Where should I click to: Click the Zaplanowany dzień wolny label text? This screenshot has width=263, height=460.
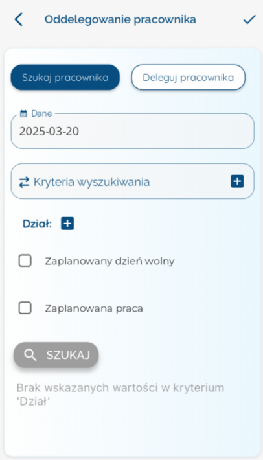click(109, 261)
